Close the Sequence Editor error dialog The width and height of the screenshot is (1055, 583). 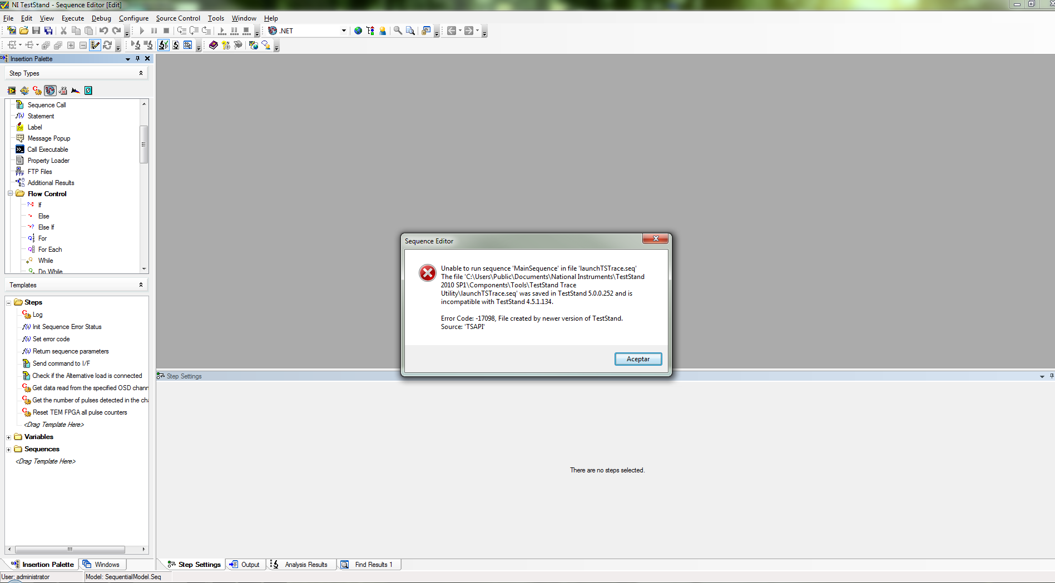tap(656, 238)
